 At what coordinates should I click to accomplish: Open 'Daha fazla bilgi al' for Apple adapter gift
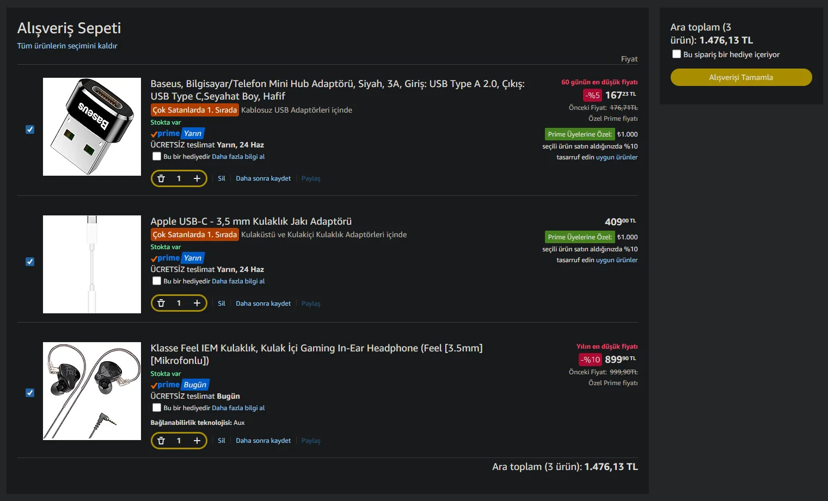click(238, 281)
